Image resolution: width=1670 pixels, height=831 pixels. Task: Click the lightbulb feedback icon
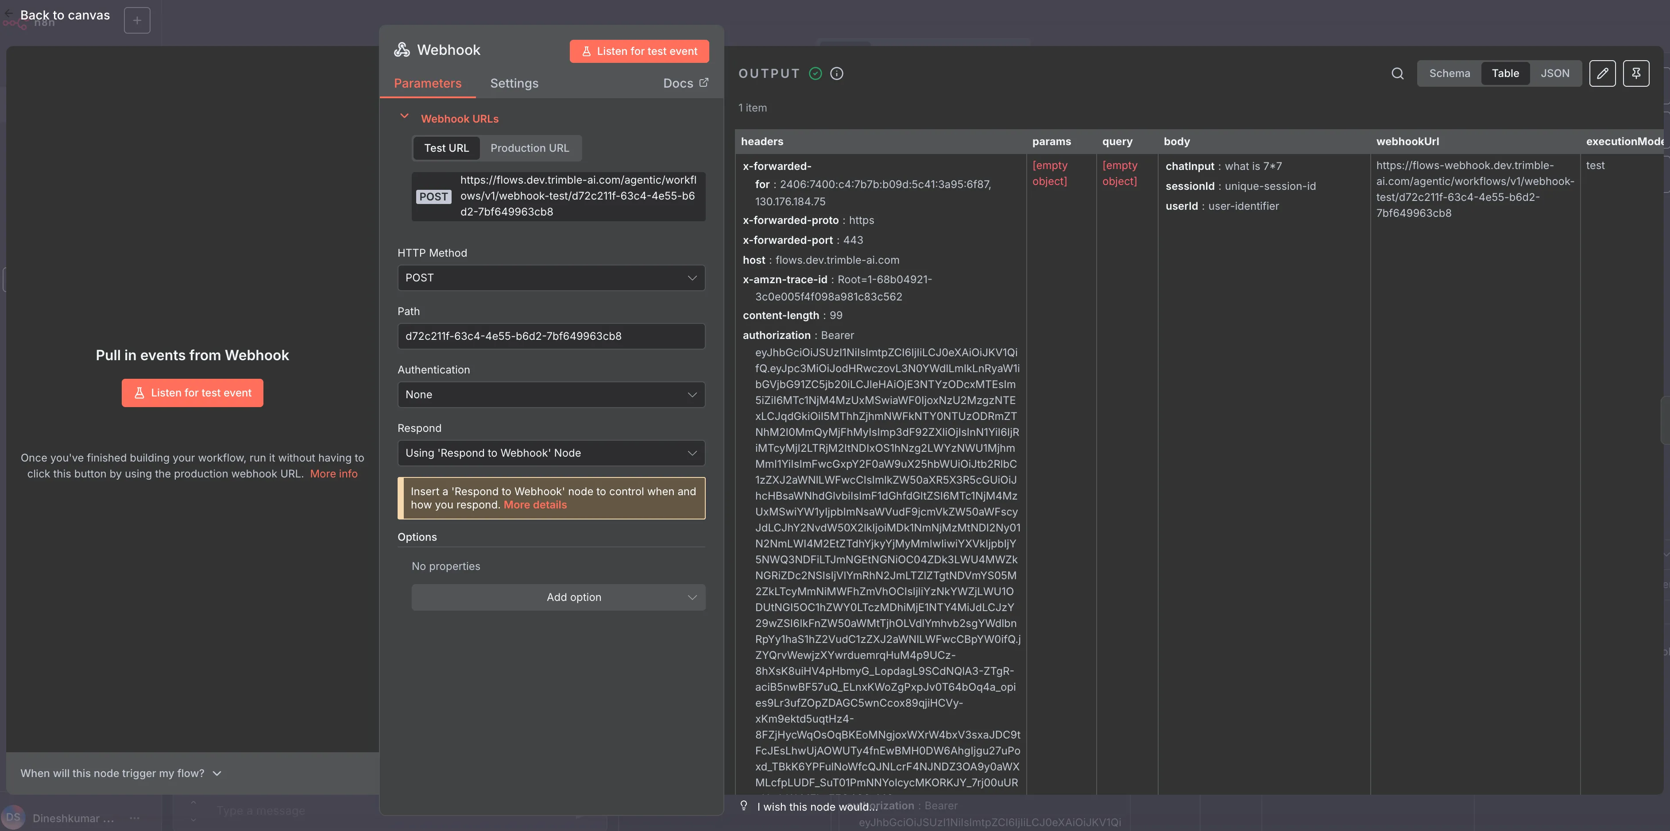tap(744, 806)
